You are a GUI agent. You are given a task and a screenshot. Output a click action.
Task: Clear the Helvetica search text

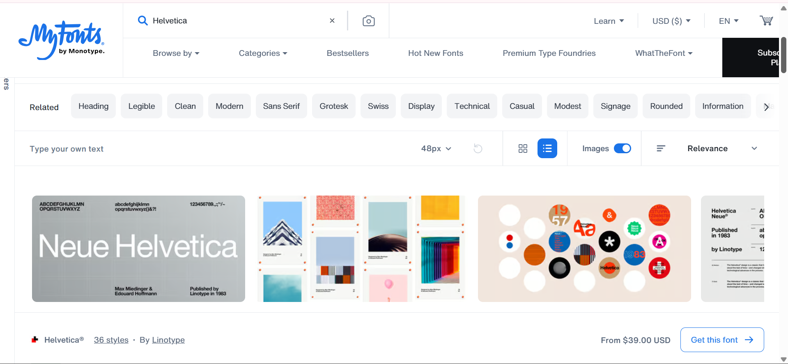pos(332,21)
